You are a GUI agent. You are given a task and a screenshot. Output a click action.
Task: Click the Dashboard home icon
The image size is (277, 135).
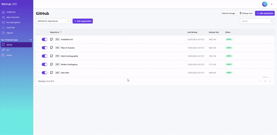3,12
